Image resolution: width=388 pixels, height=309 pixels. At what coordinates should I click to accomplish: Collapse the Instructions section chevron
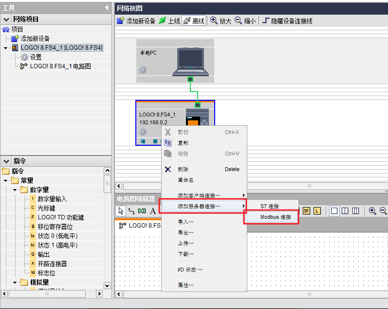point(6,161)
